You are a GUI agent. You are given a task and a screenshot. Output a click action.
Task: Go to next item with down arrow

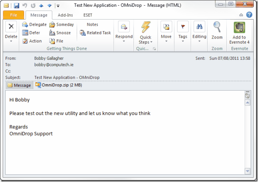coord(49,6)
